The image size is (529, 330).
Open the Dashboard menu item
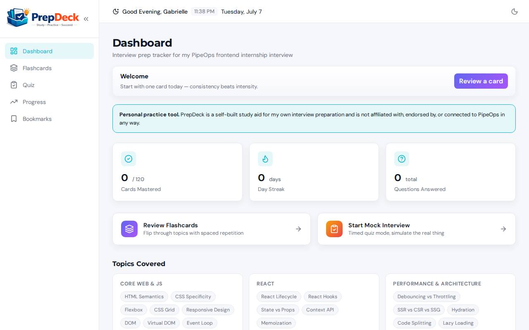tap(49, 51)
